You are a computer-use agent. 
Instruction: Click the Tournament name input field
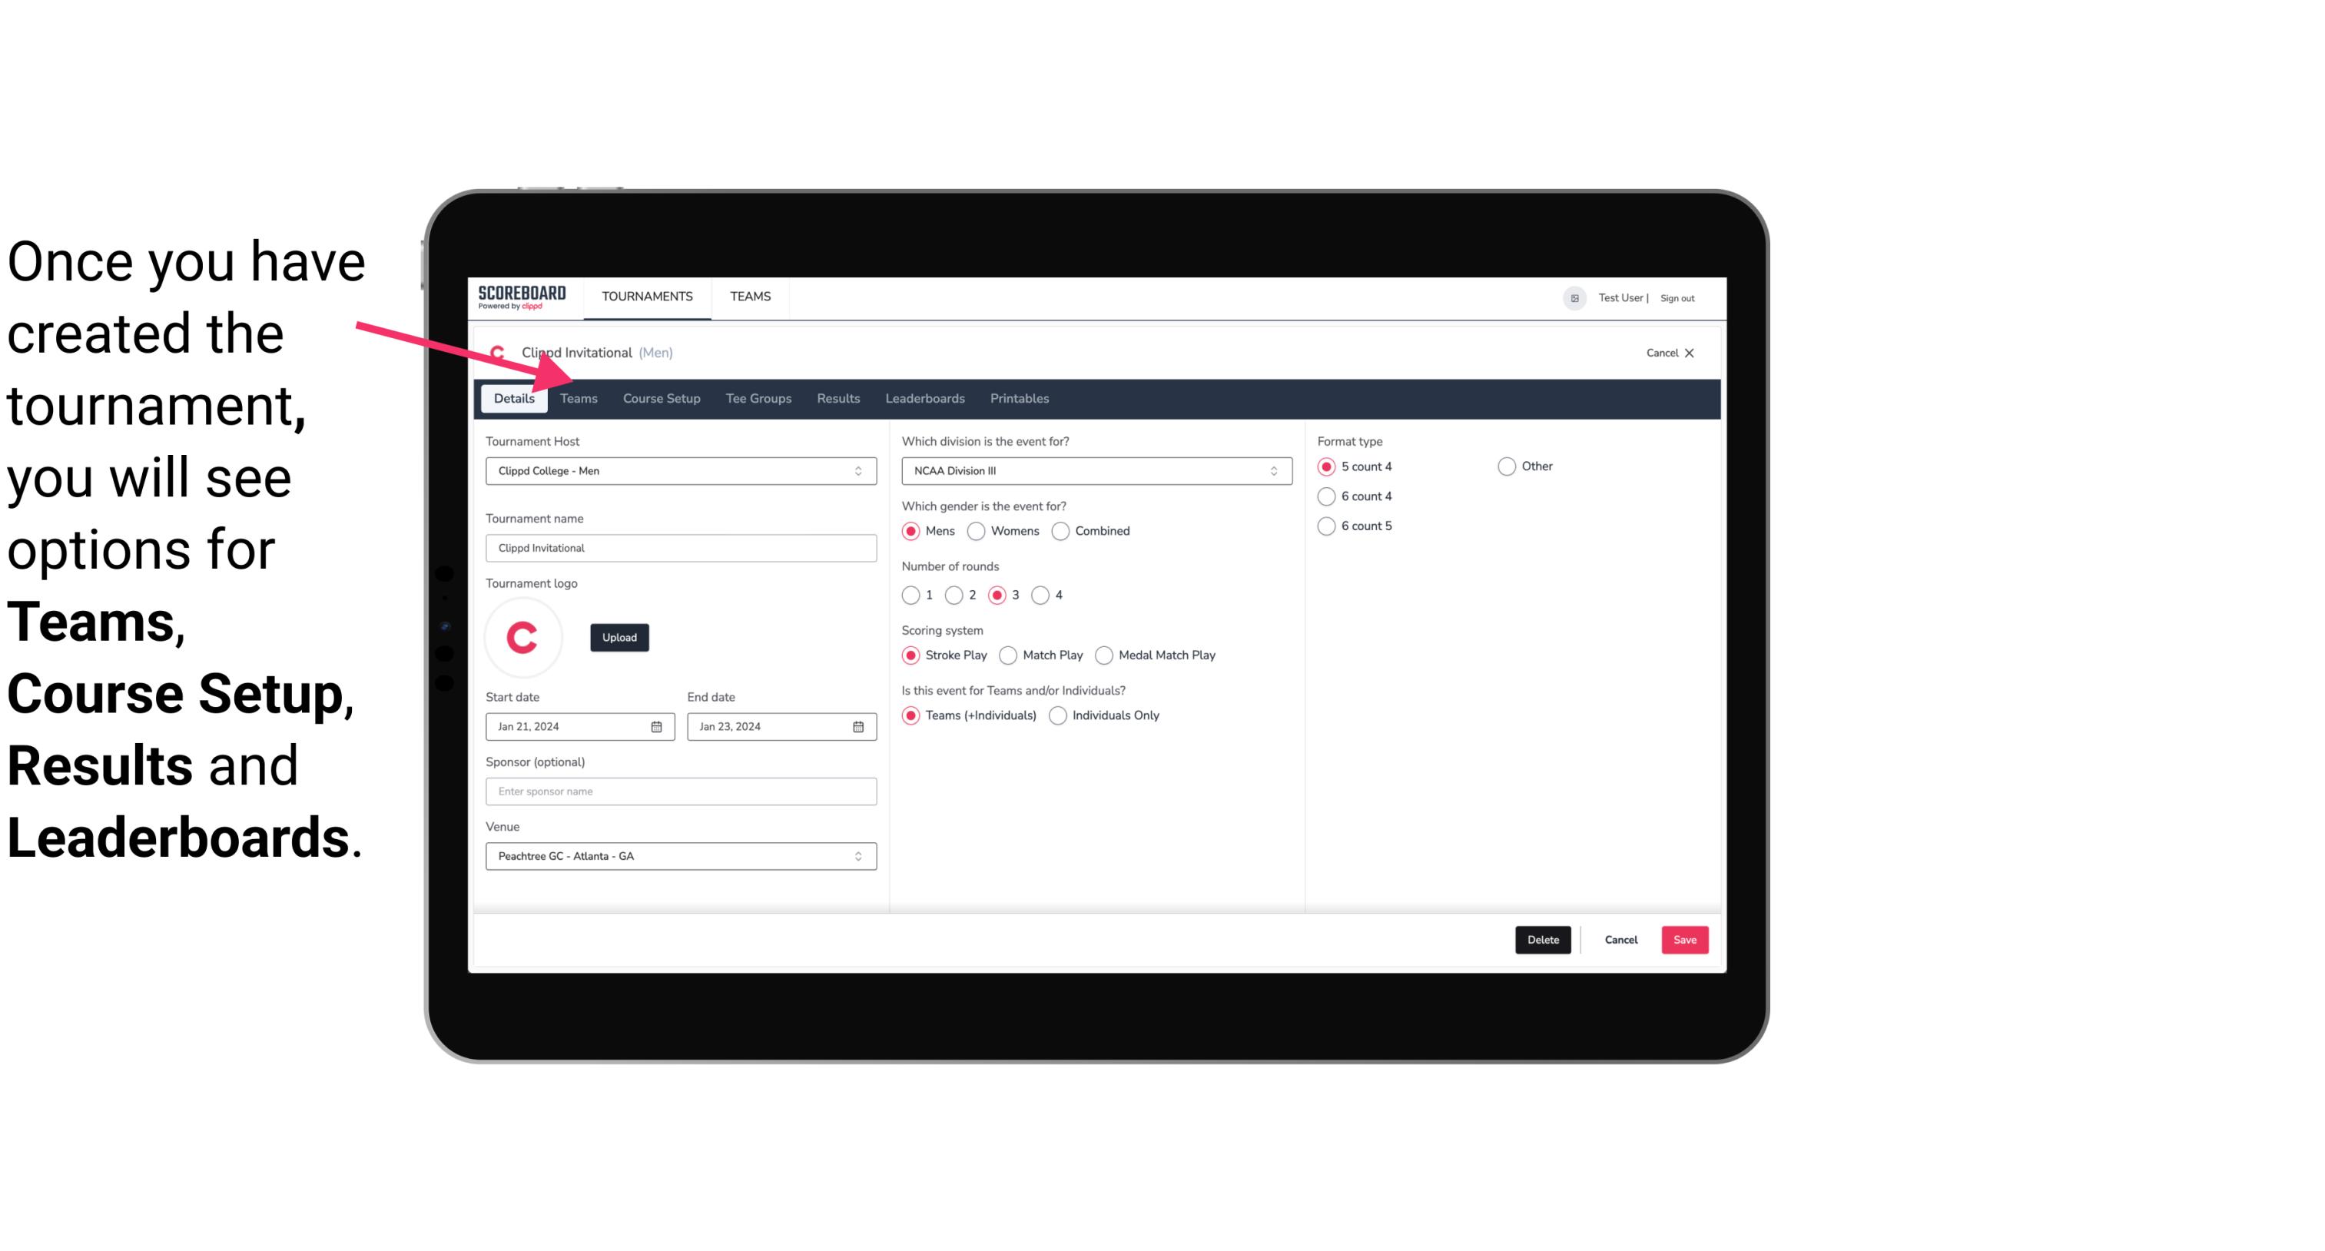681,549
